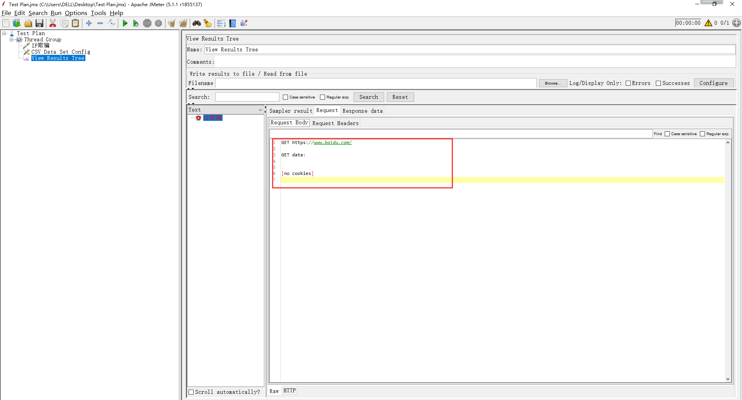Click the Reset button
The height and width of the screenshot is (400, 742).
coord(400,97)
